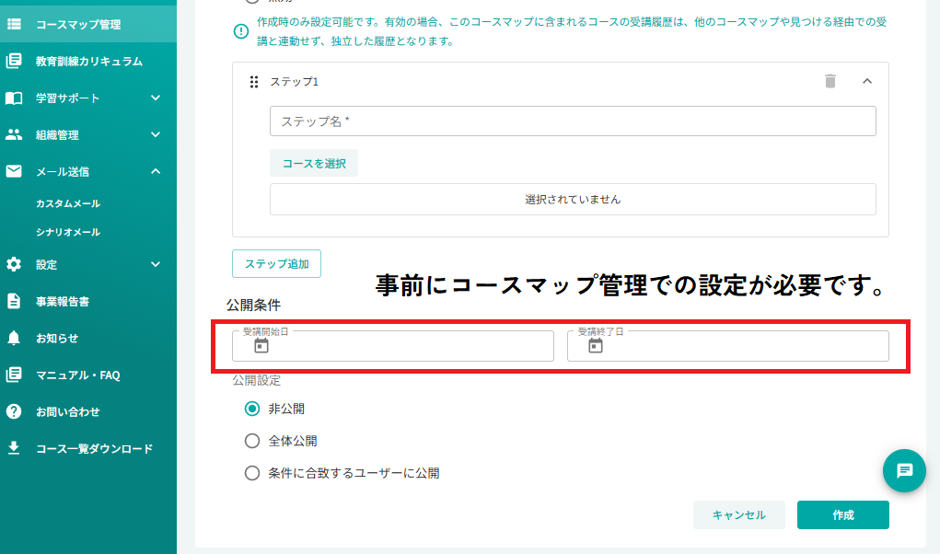Select the 全体公開 radio button
Image resolution: width=940 pixels, height=554 pixels.
(x=252, y=441)
